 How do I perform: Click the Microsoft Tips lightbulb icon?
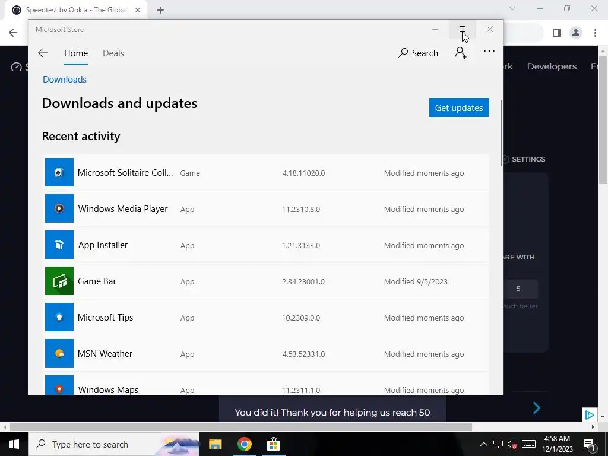[x=59, y=317]
